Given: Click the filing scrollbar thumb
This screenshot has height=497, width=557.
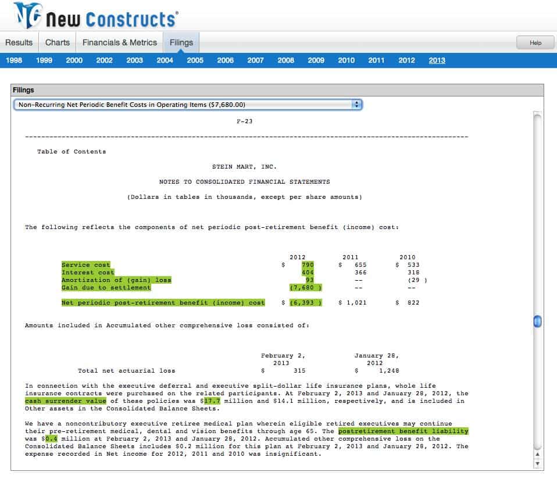Looking at the screenshot, I should click(537, 321).
